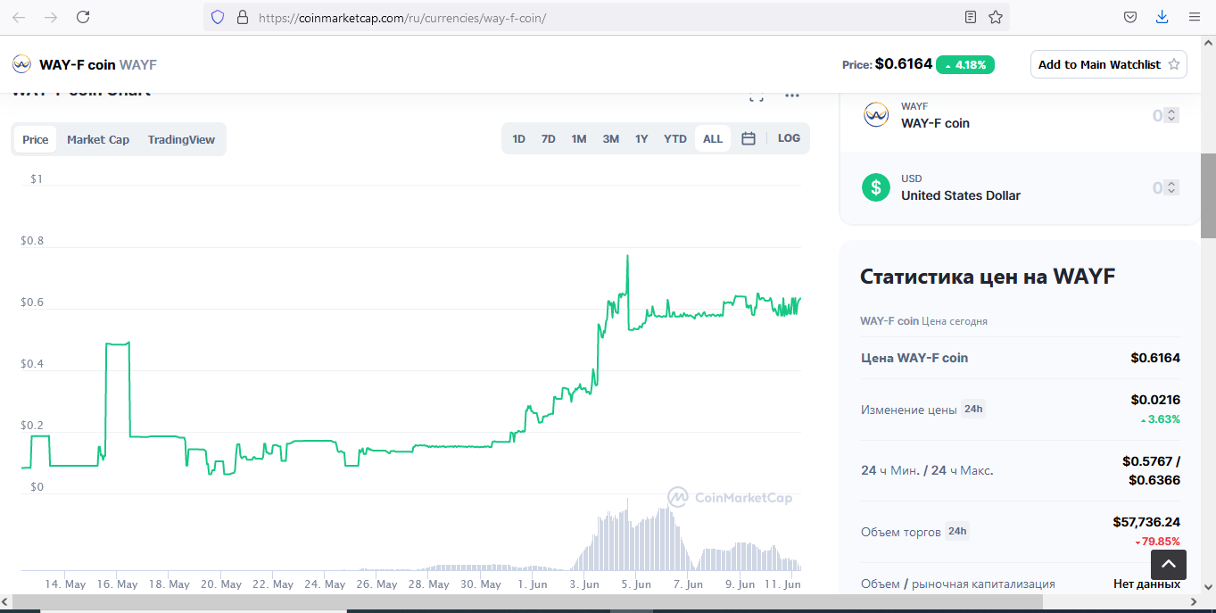
Task: Save the page to Pocket
Action: (1129, 17)
